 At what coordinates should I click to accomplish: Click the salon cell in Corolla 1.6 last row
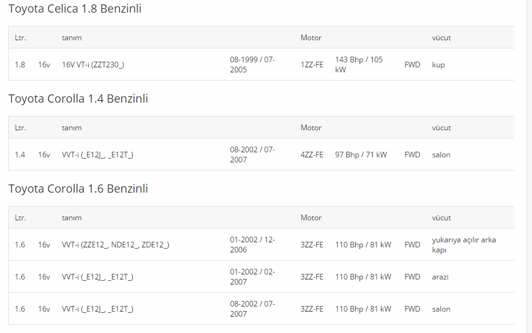click(x=441, y=309)
